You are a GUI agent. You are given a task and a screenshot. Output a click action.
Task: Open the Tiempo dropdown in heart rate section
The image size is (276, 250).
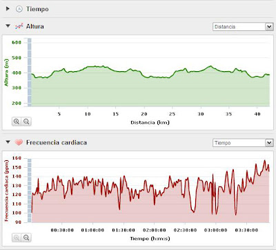pyautogui.click(x=243, y=143)
